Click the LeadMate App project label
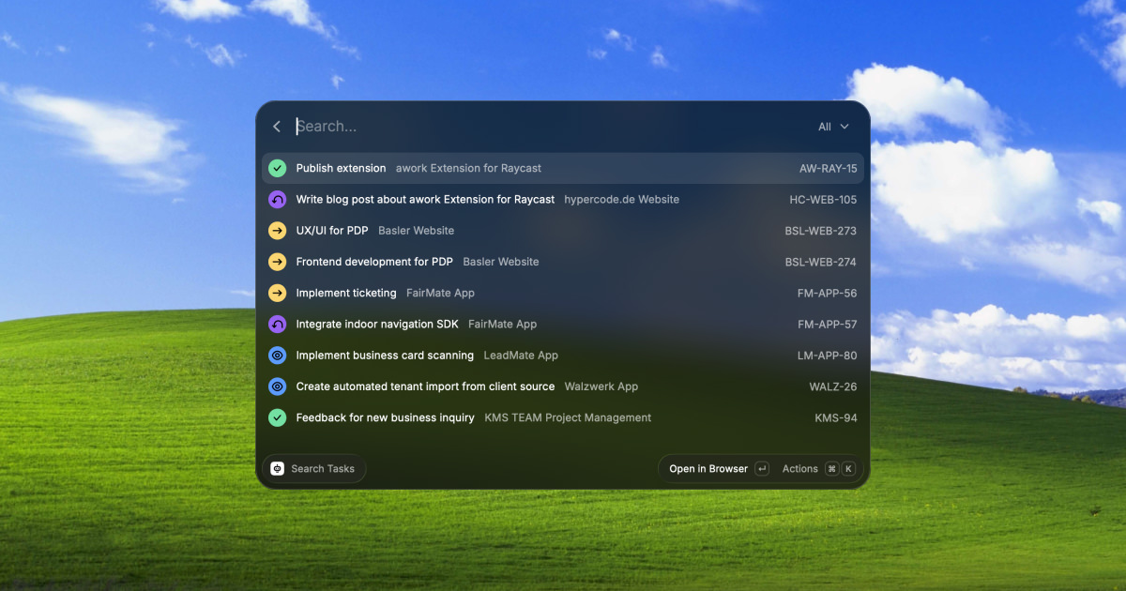1126x591 pixels. [x=521, y=356]
